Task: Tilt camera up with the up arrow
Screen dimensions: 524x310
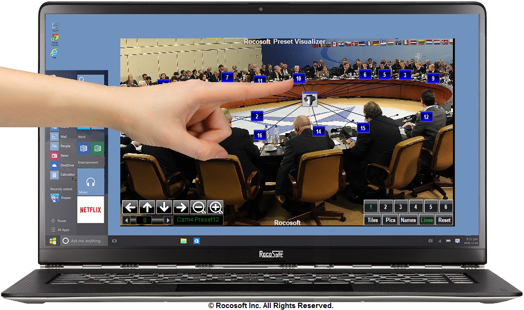Action: tap(148, 207)
